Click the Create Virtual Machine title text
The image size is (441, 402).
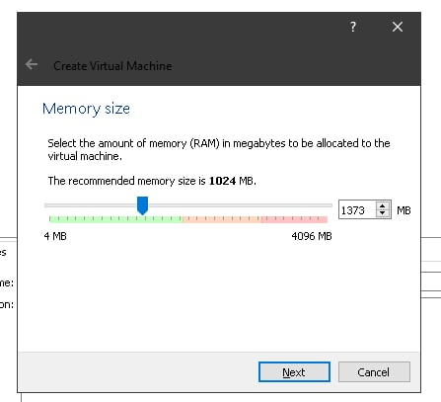pyautogui.click(x=112, y=66)
